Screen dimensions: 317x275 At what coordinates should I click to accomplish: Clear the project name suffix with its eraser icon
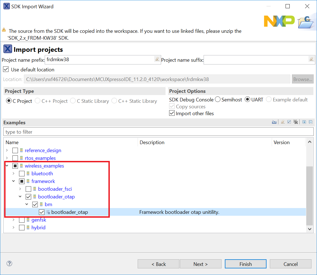(x=311, y=60)
